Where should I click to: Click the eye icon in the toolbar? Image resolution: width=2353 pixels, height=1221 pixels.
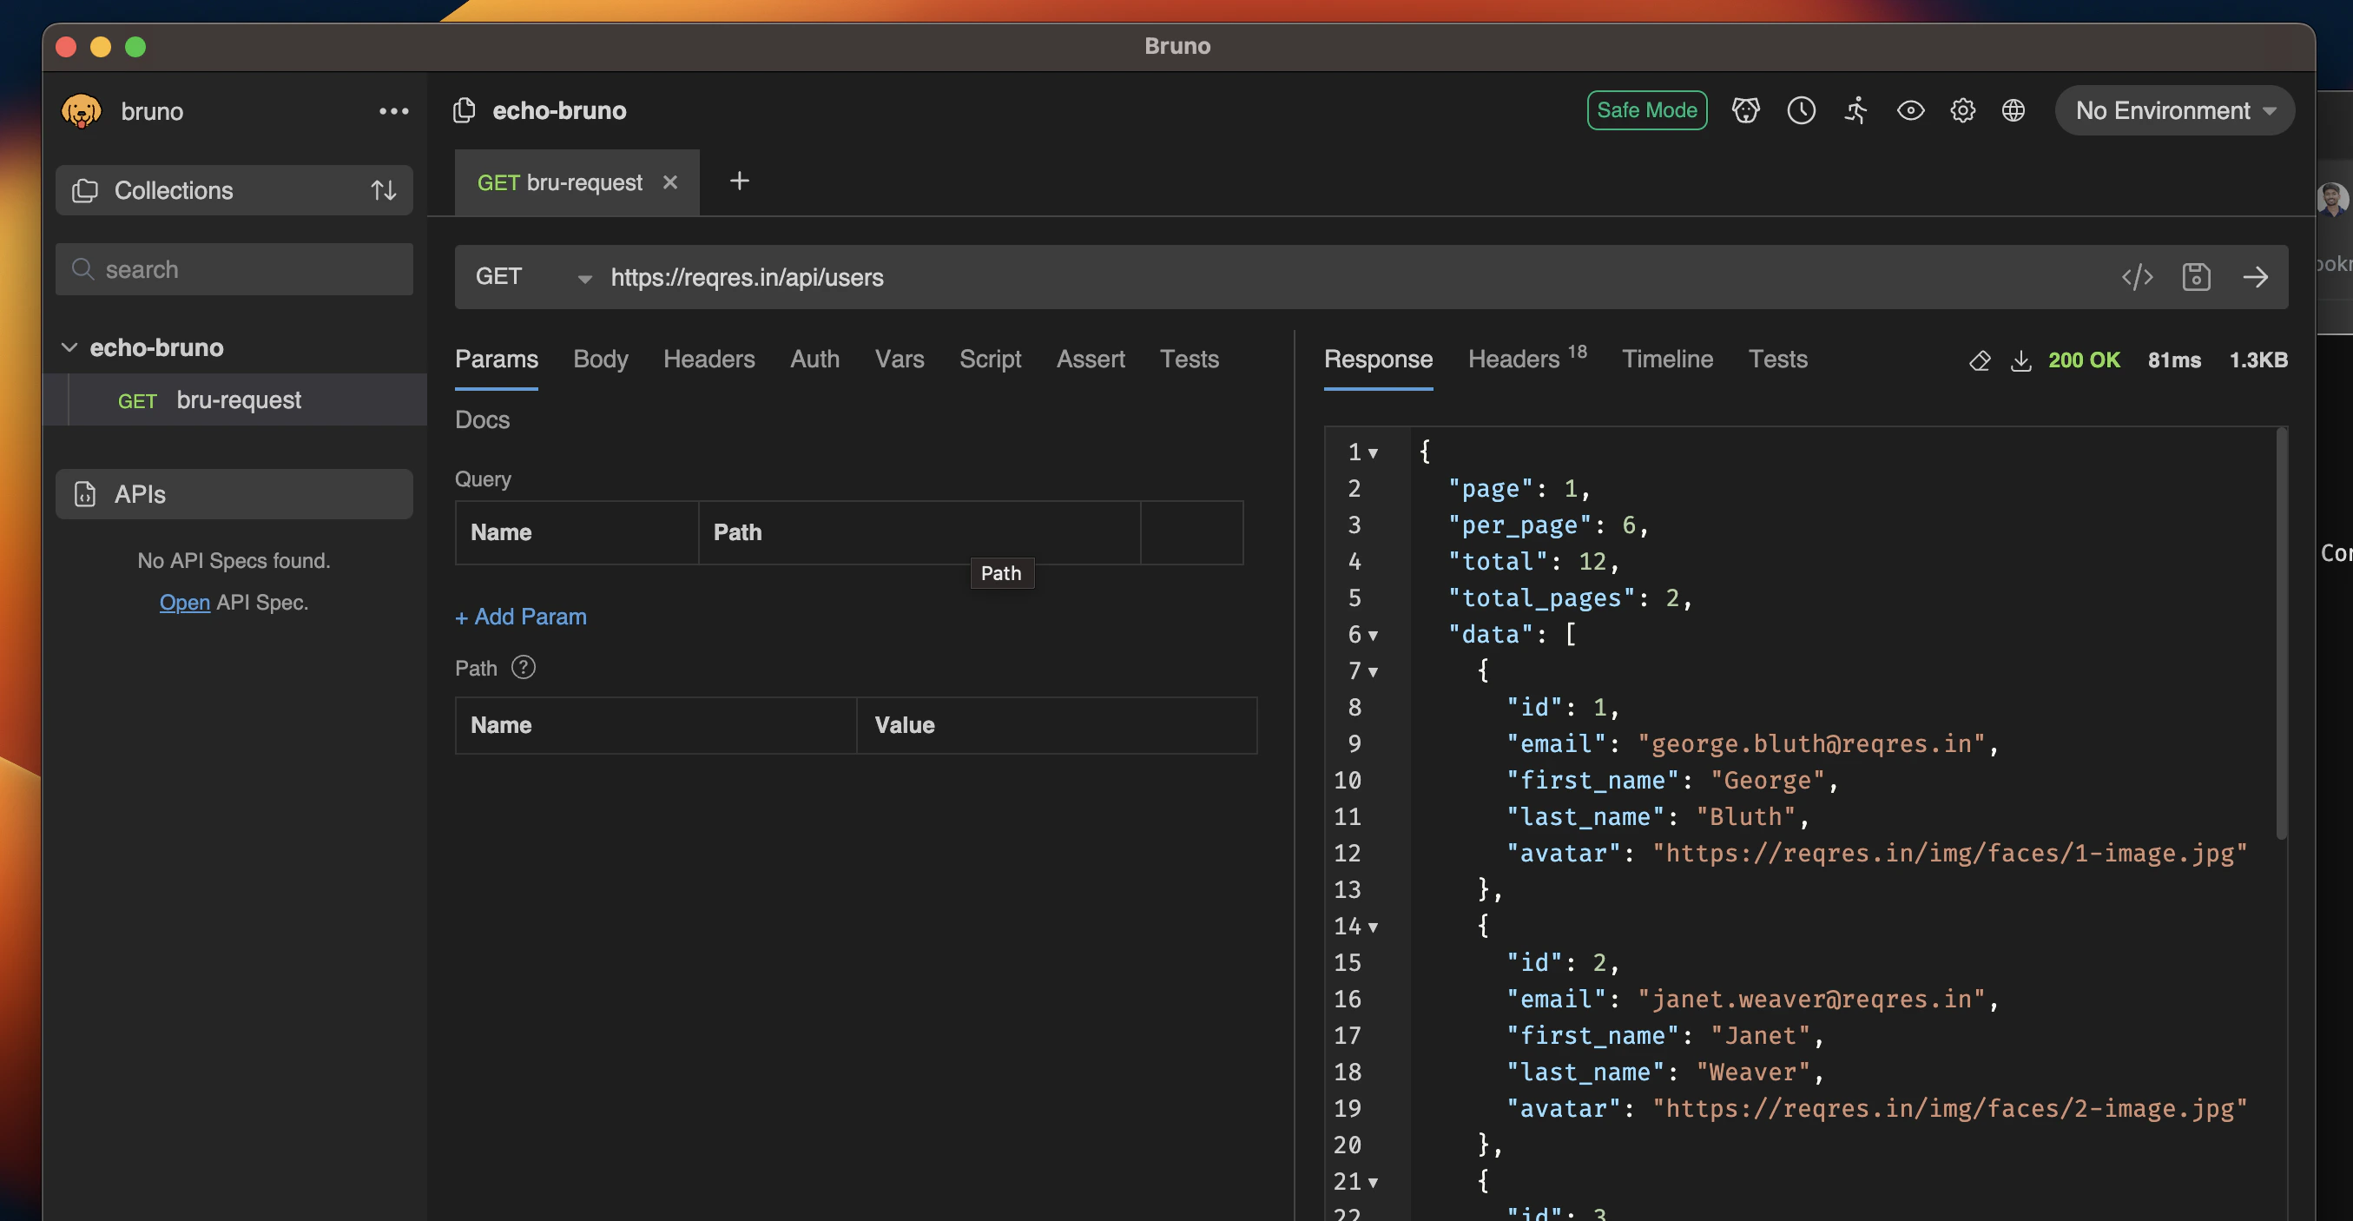(1910, 110)
